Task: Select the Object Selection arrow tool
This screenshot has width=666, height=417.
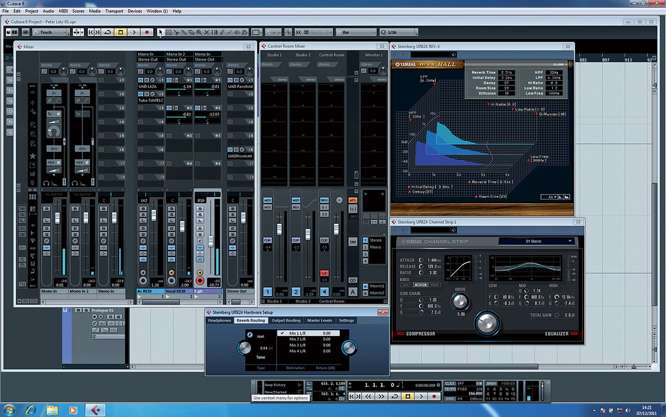Action: 161,32
